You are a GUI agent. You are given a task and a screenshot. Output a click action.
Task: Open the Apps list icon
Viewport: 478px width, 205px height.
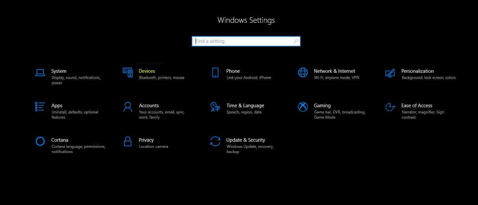(40, 107)
